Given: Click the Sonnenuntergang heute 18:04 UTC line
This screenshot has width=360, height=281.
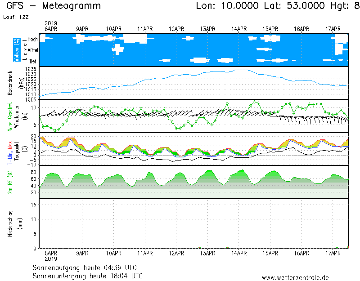Looking at the screenshot, I should click(88, 276).
